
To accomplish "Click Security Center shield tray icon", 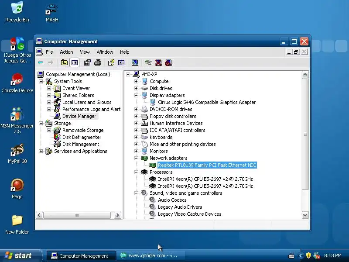I will click(x=308, y=255).
